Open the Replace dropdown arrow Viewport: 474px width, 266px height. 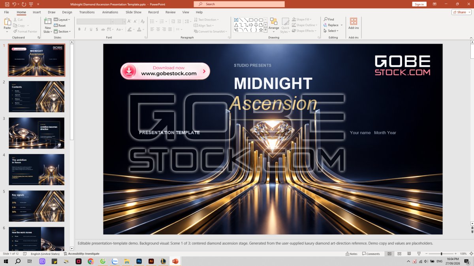[x=342, y=25]
